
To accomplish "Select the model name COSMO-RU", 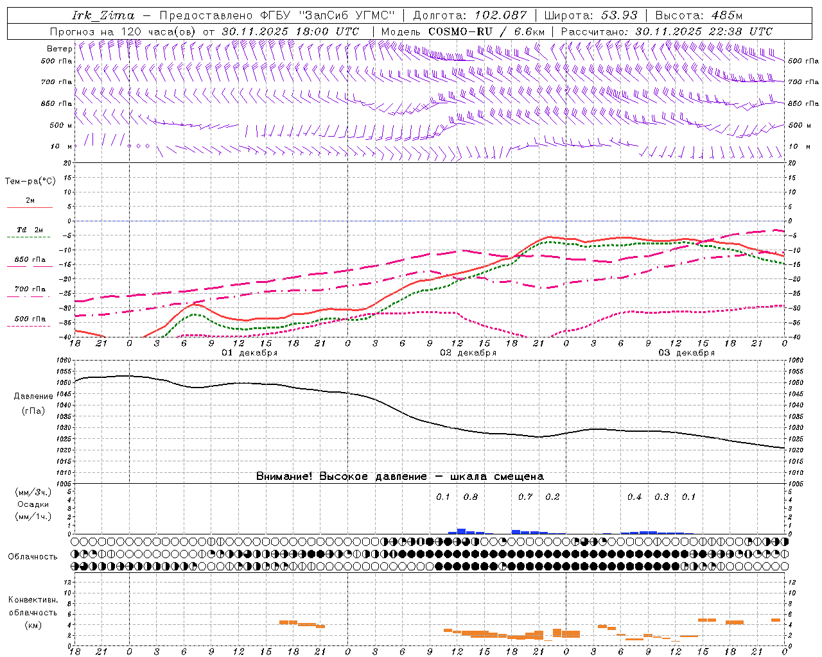I will [x=460, y=31].
